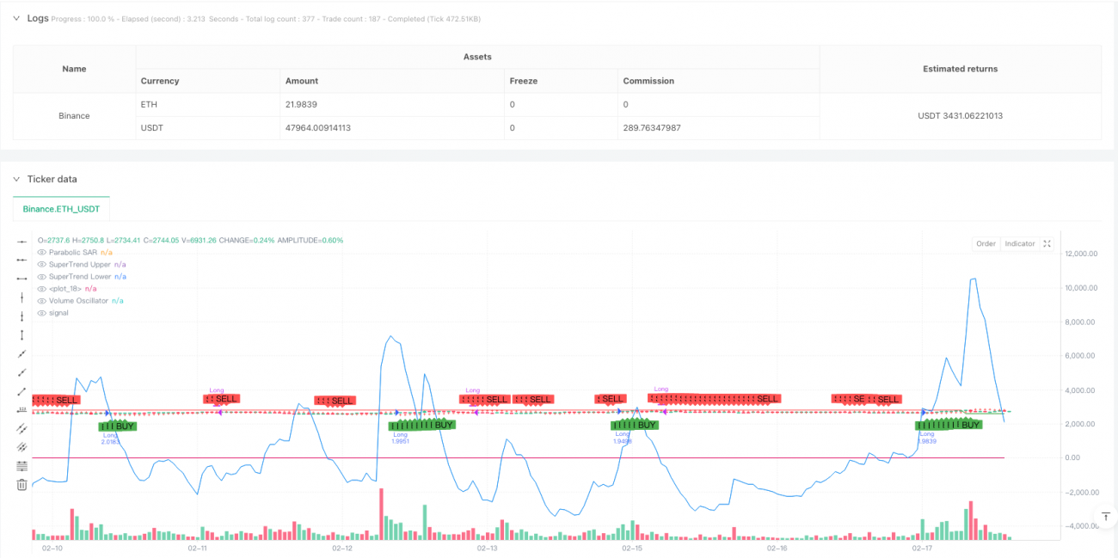The image size is (1118, 558).
Task: Hide the Parabolic SAR indicator
Action: click(42, 253)
